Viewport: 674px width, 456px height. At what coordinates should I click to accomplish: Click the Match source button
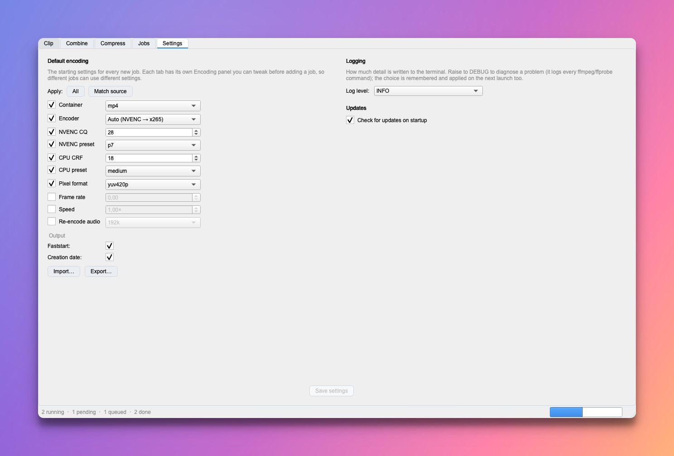tap(111, 91)
